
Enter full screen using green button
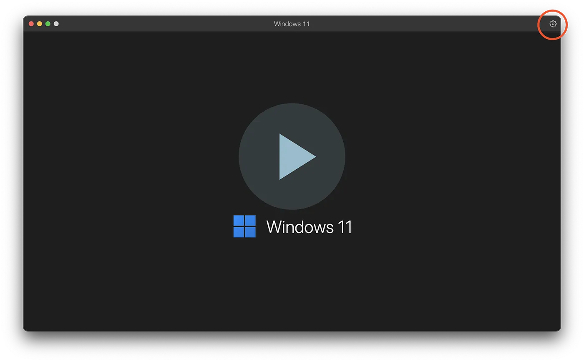pyautogui.click(x=48, y=24)
